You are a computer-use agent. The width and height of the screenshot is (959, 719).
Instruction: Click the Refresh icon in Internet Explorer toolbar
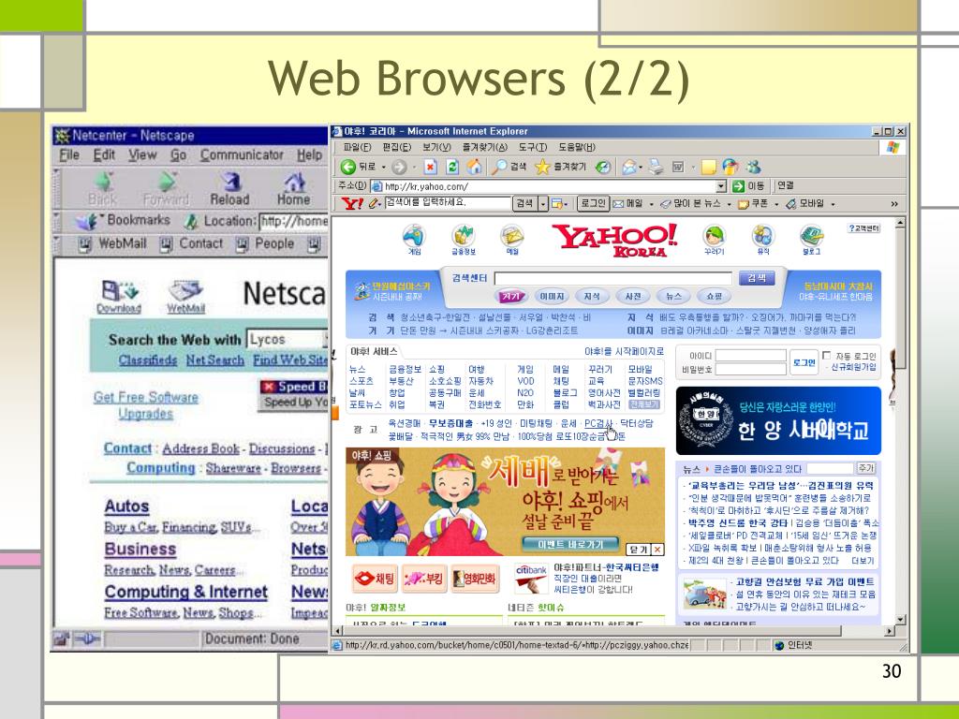pos(452,167)
